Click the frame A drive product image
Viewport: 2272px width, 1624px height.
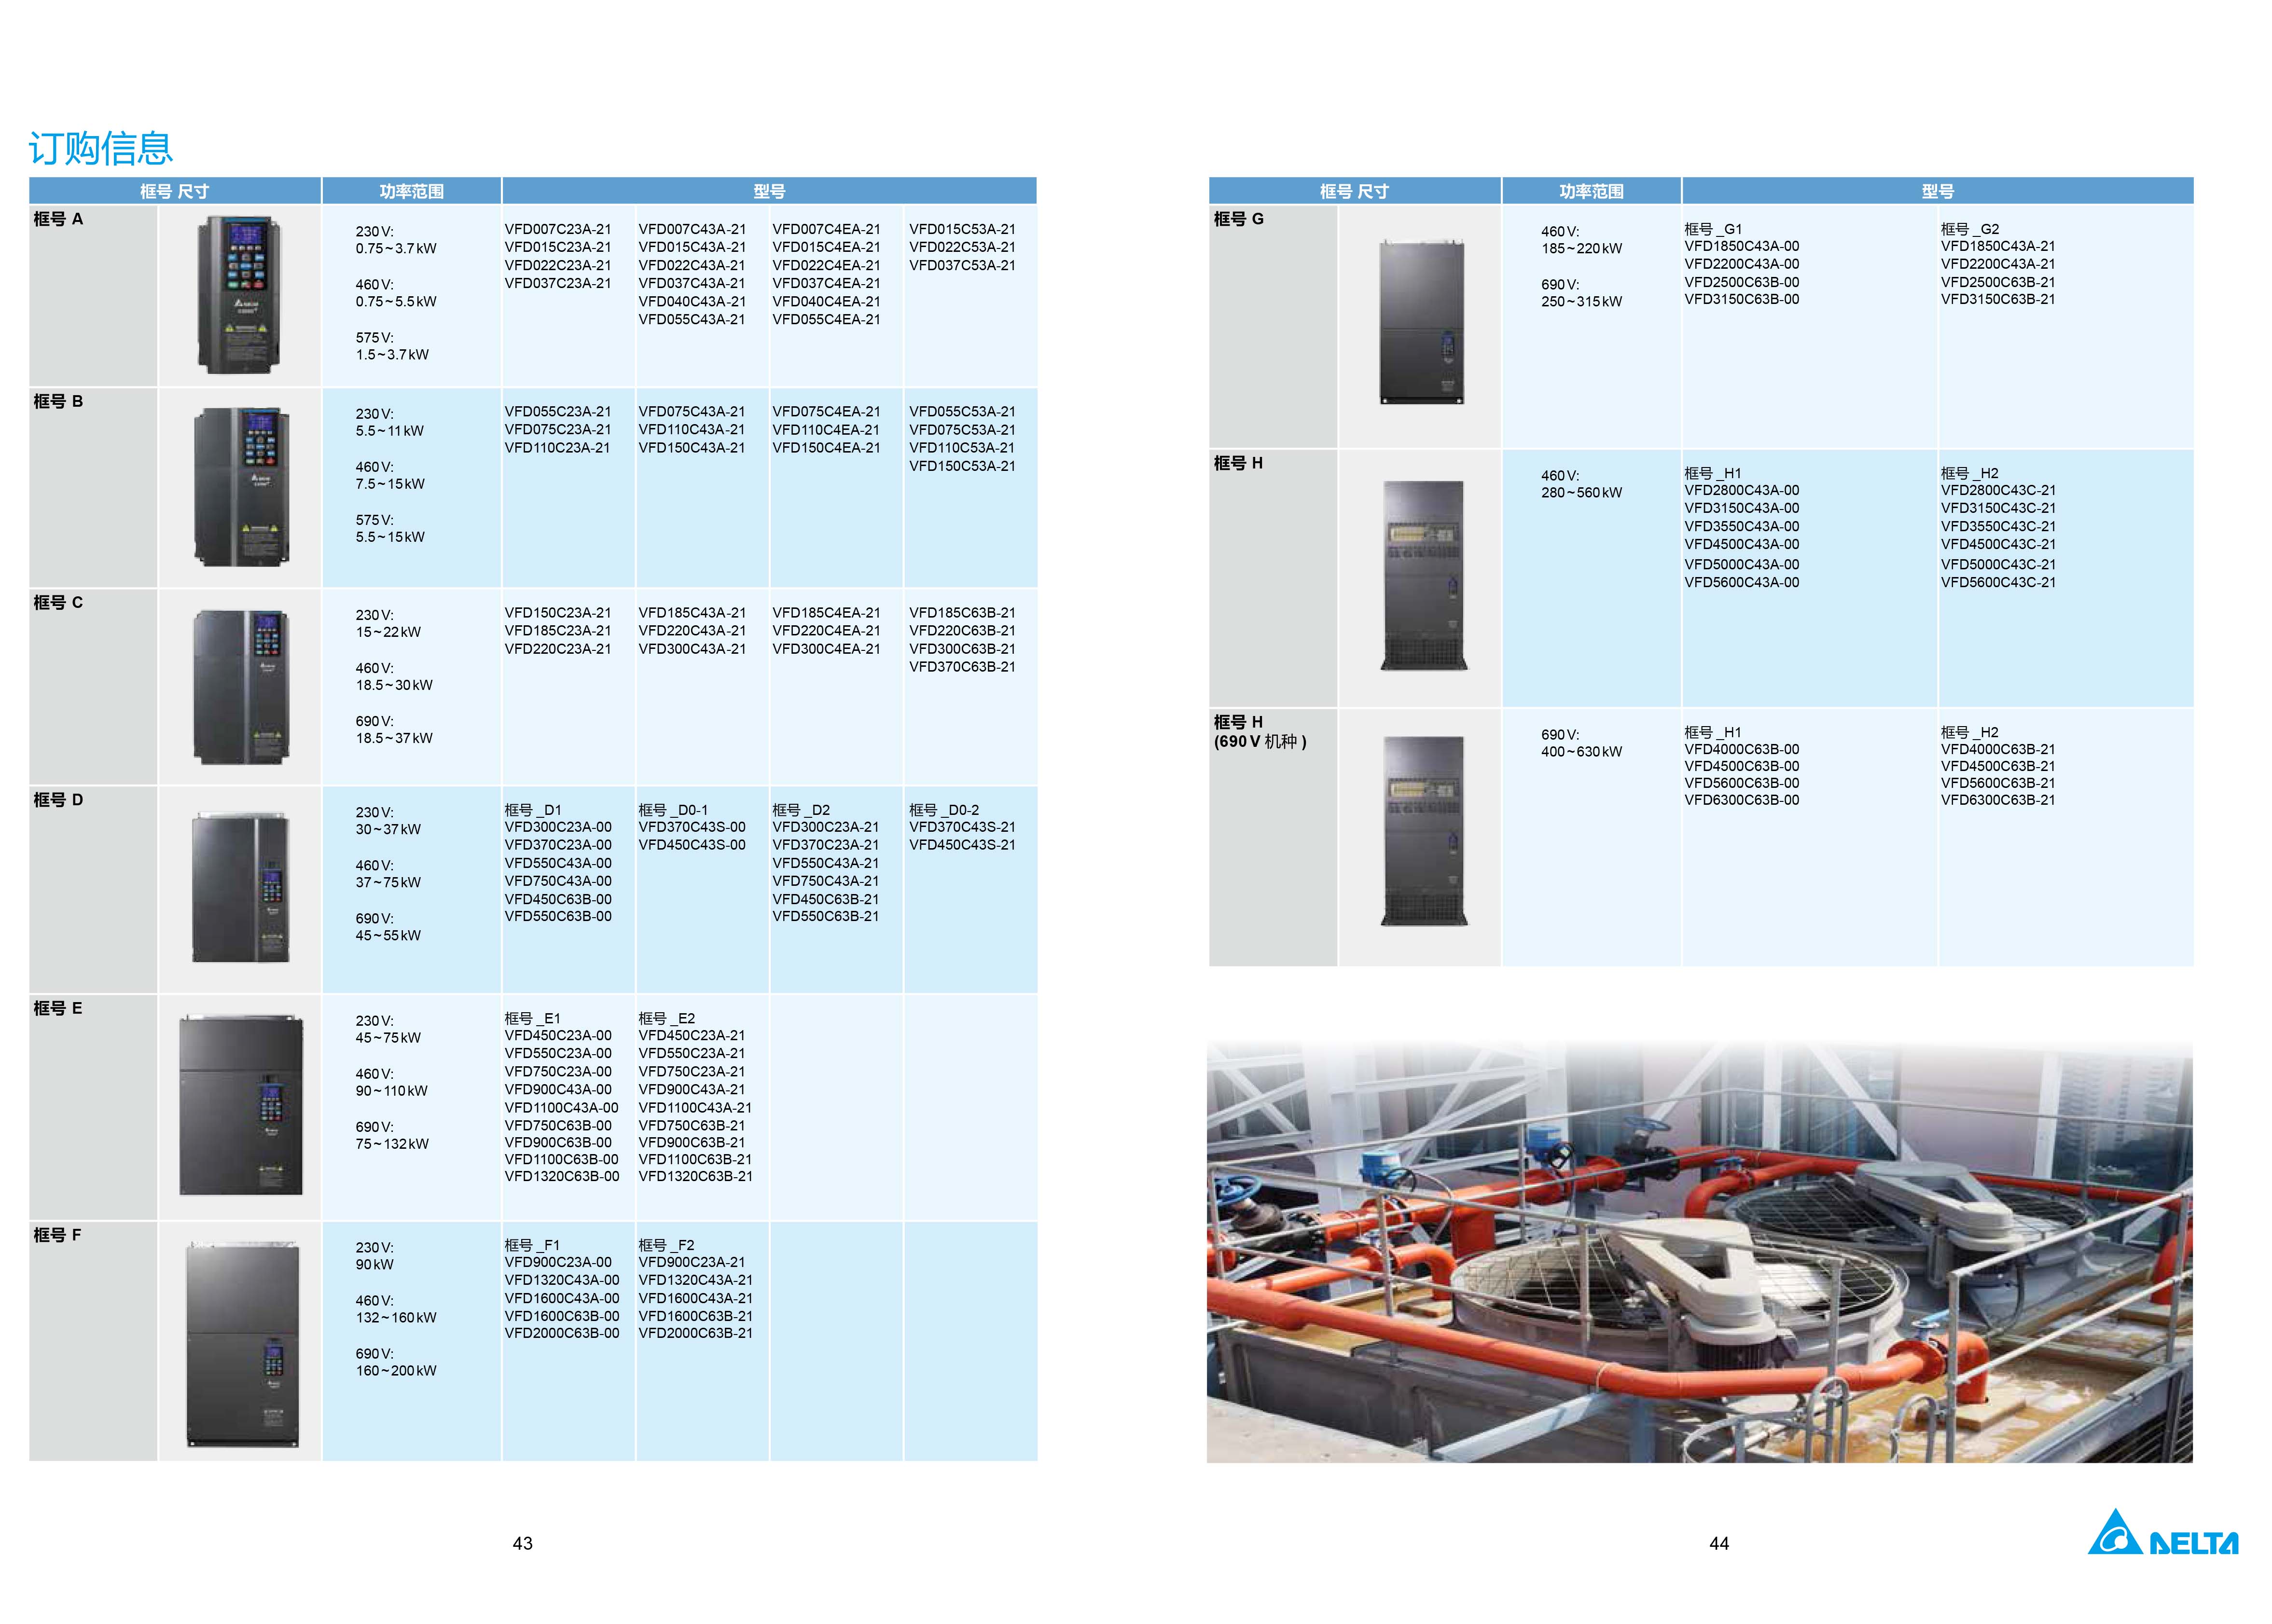click(x=239, y=295)
